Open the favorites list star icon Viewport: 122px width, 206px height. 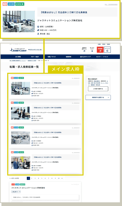point(92,51)
